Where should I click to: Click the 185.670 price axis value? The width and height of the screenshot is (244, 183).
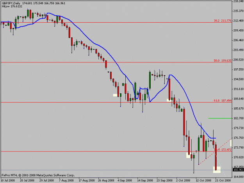(x=239, y=108)
